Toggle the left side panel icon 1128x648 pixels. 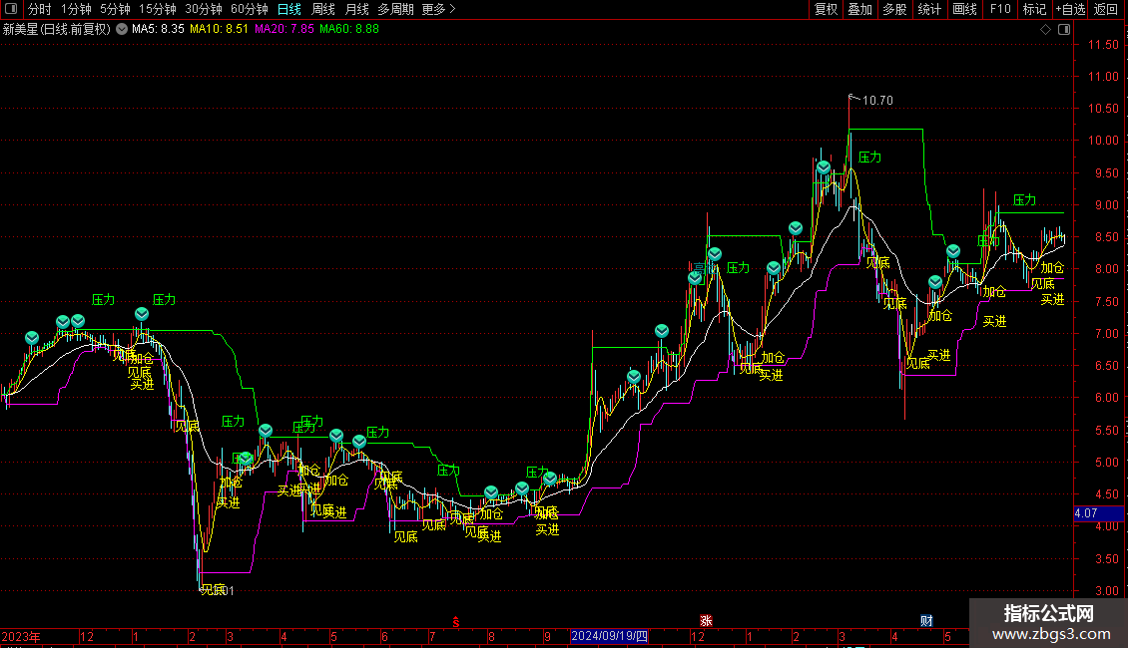pos(11,9)
